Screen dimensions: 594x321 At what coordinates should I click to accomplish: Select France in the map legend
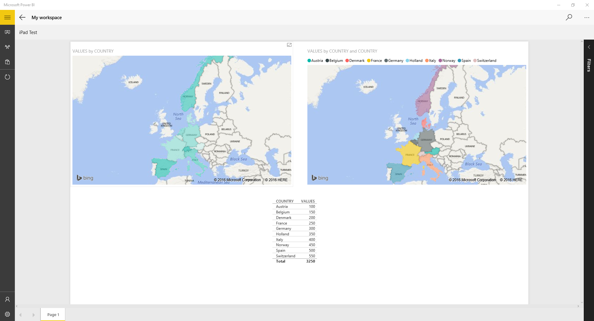tap(375, 61)
